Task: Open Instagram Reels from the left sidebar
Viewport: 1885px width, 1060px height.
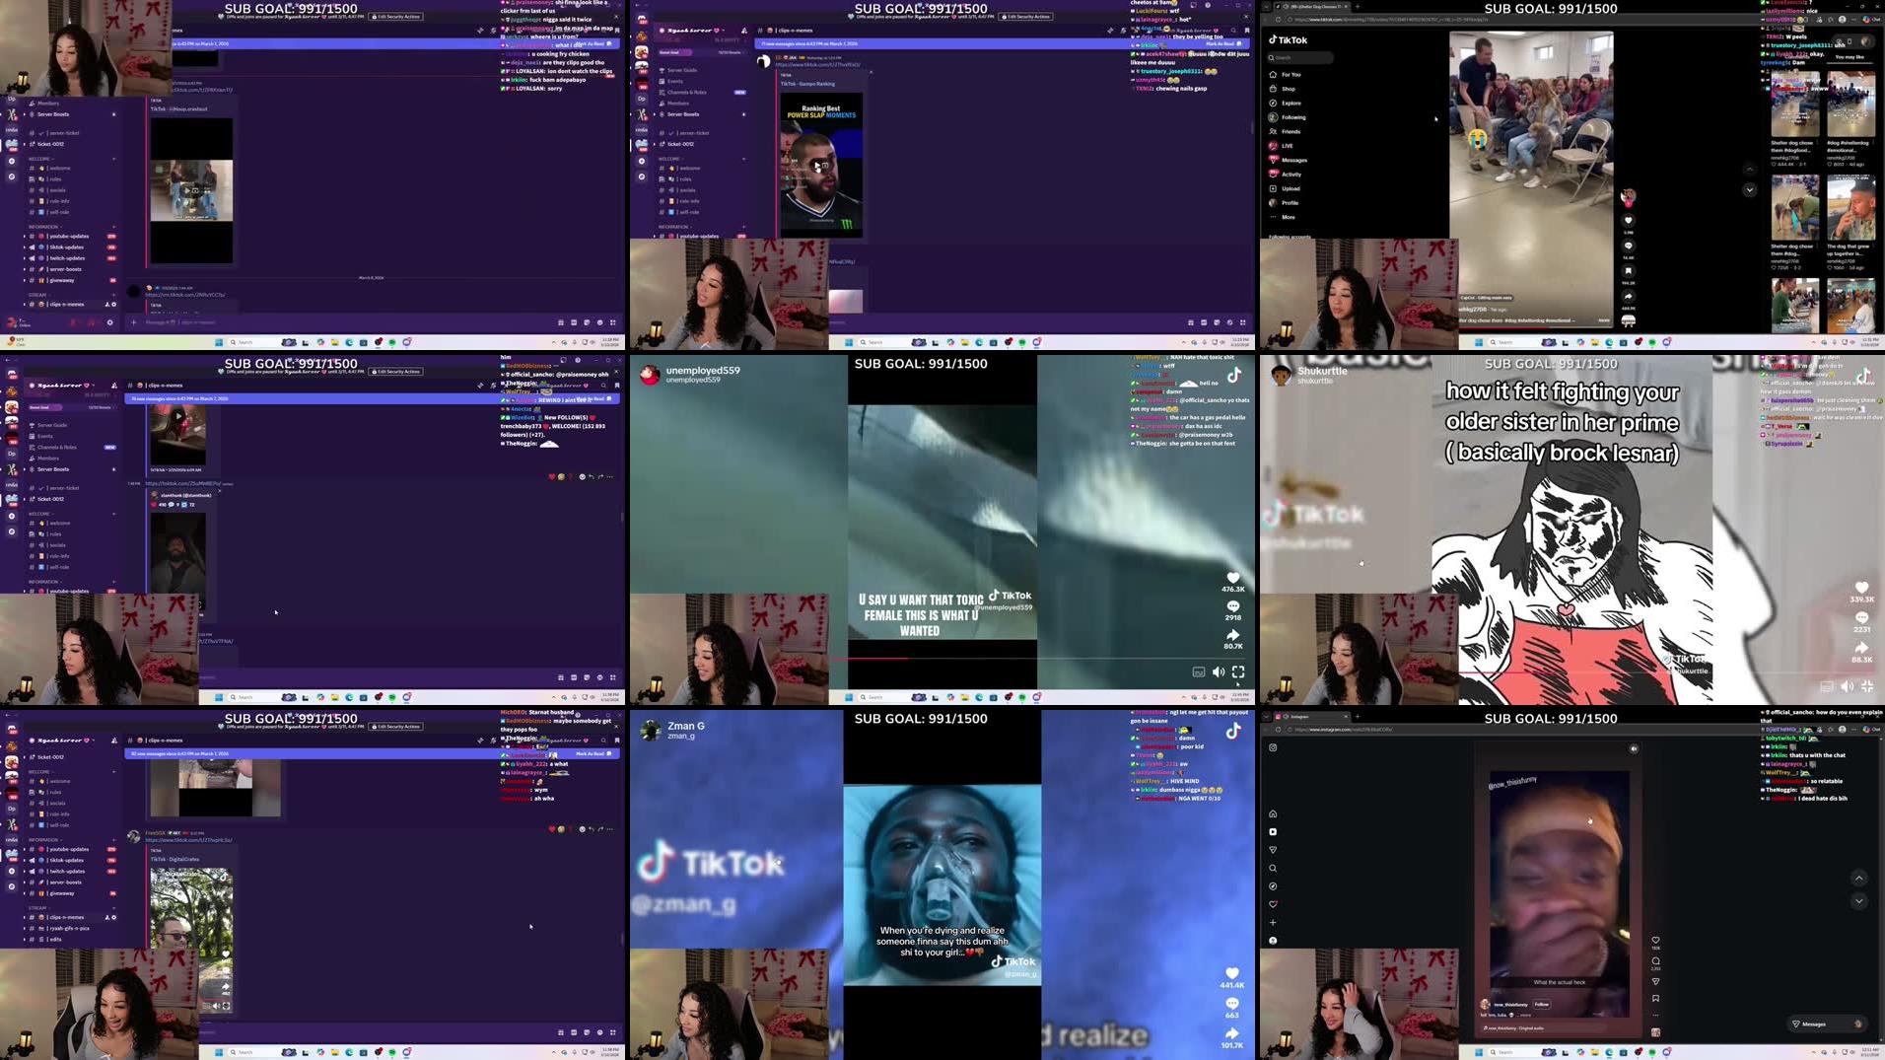Action: click(1273, 830)
